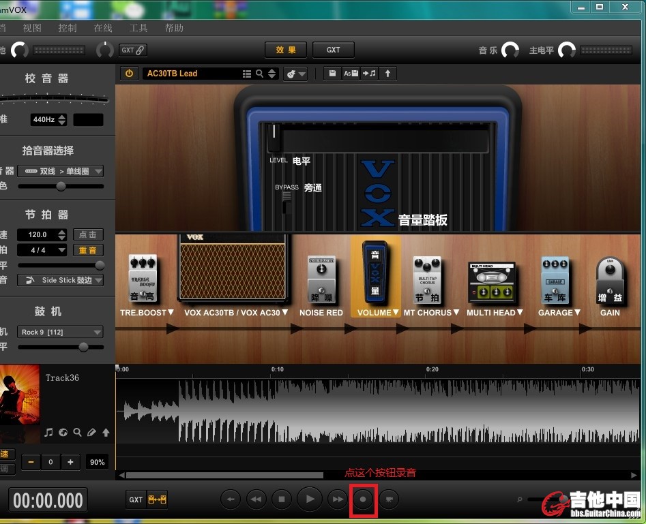Click the up arrow icon under Track36
The width and height of the screenshot is (646, 524).
(x=106, y=432)
